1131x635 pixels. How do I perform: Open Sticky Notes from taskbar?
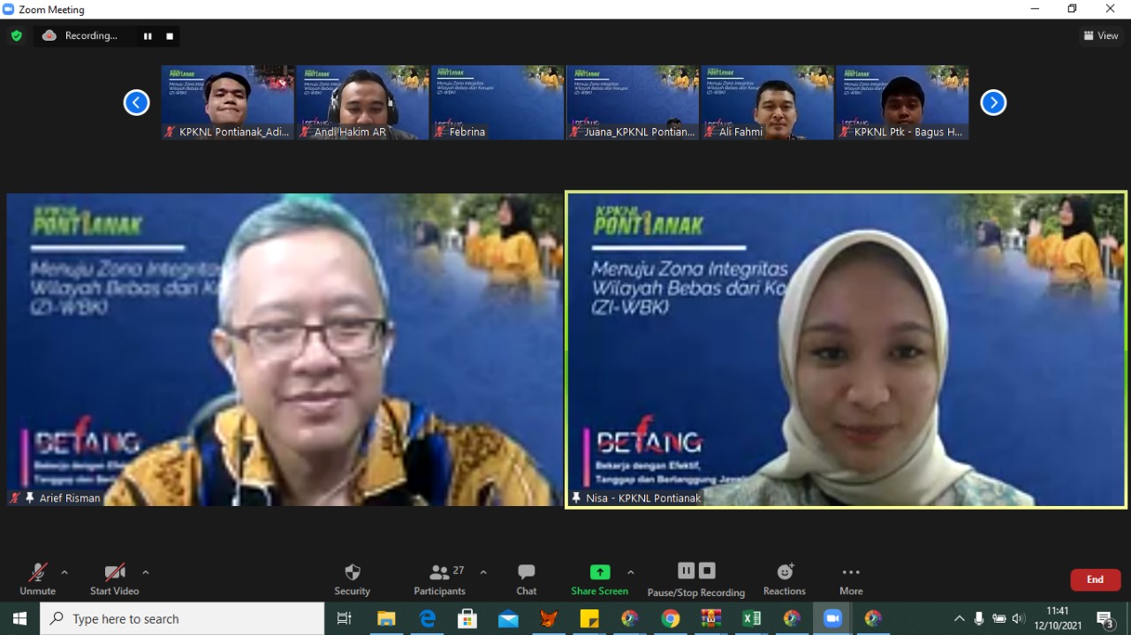(x=589, y=618)
